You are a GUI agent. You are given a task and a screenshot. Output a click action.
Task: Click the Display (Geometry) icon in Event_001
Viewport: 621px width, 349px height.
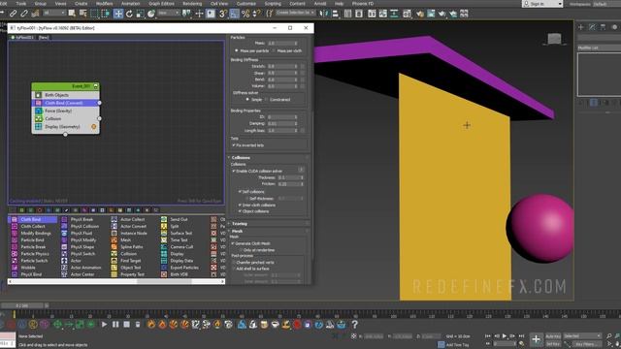click(x=39, y=127)
